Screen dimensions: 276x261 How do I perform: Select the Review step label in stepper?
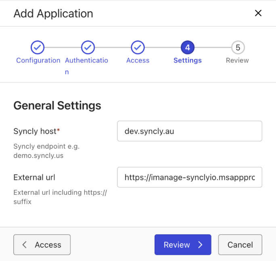coord(237,61)
